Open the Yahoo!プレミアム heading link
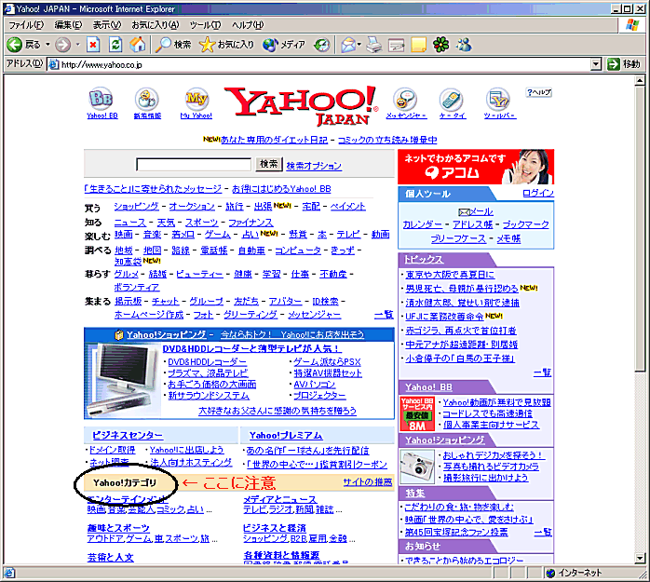 click(286, 435)
